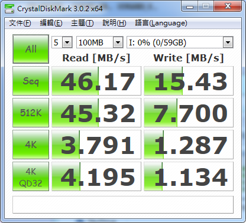Viewport: 246px width, 223px height.
Task: Close the CrystalDiskMark window
Action: (x=228, y=6)
